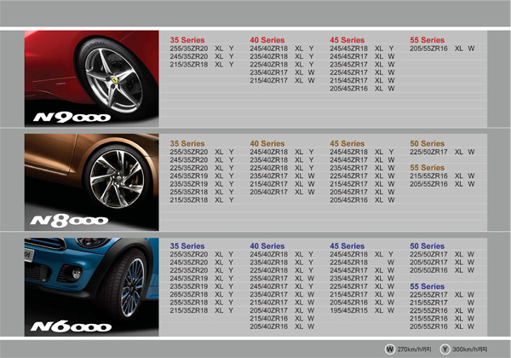The height and width of the screenshot is (358, 511).
Task: Click the brown 55 Series heading
Action: [x=428, y=168]
